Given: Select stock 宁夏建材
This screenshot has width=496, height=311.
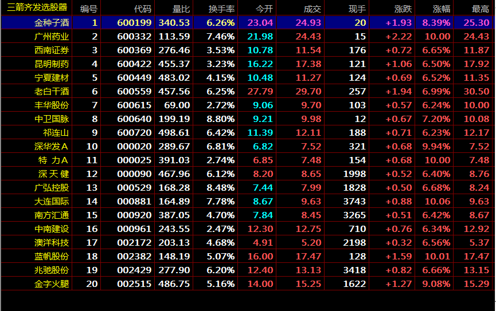Looking at the screenshot, I should 52,78.
